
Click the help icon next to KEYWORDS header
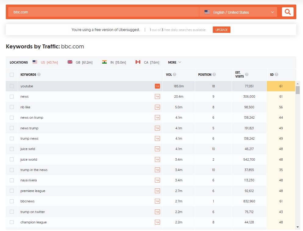pos(39,75)
